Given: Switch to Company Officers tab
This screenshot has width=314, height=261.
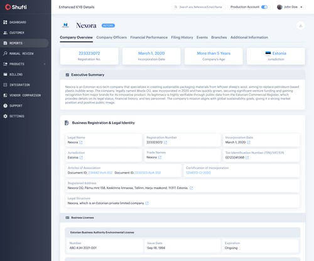Looking at the screenshot, I should point(111,38).
